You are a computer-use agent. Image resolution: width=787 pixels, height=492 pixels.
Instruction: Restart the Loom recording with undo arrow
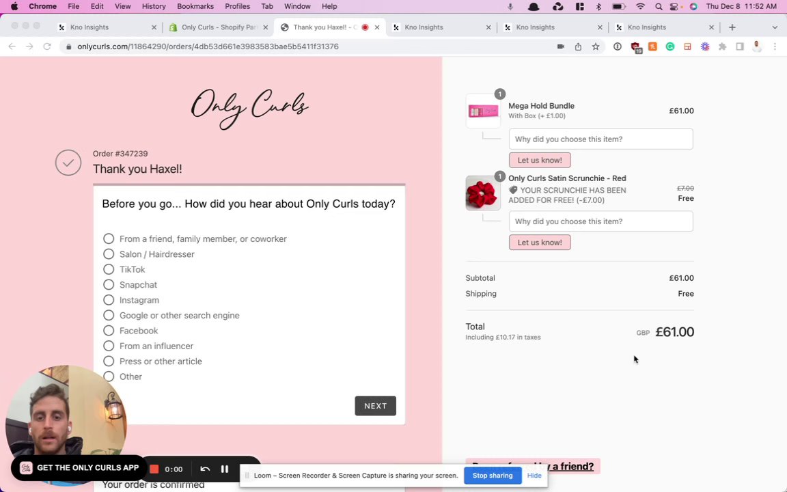205,469
